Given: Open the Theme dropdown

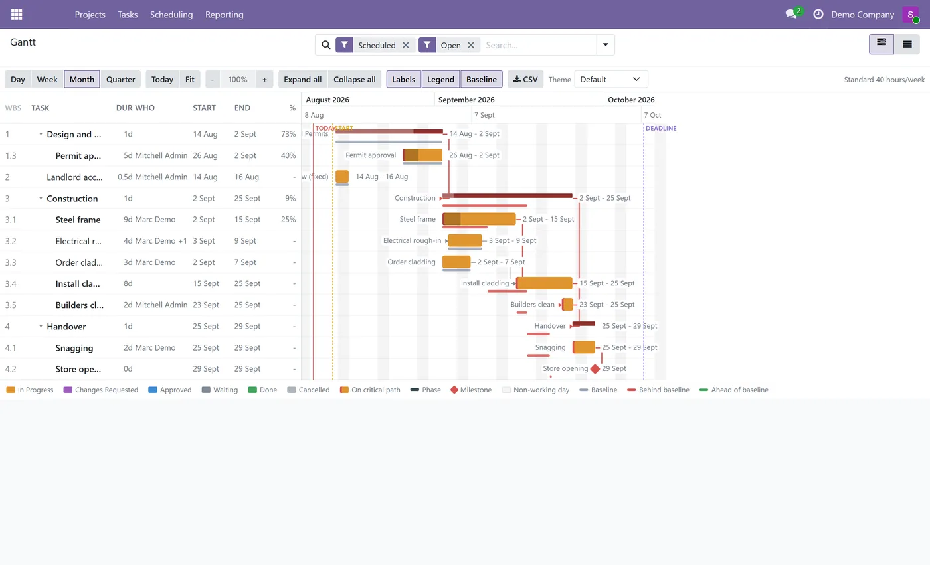Looking at the screenshot, I should tap(611, 79).
